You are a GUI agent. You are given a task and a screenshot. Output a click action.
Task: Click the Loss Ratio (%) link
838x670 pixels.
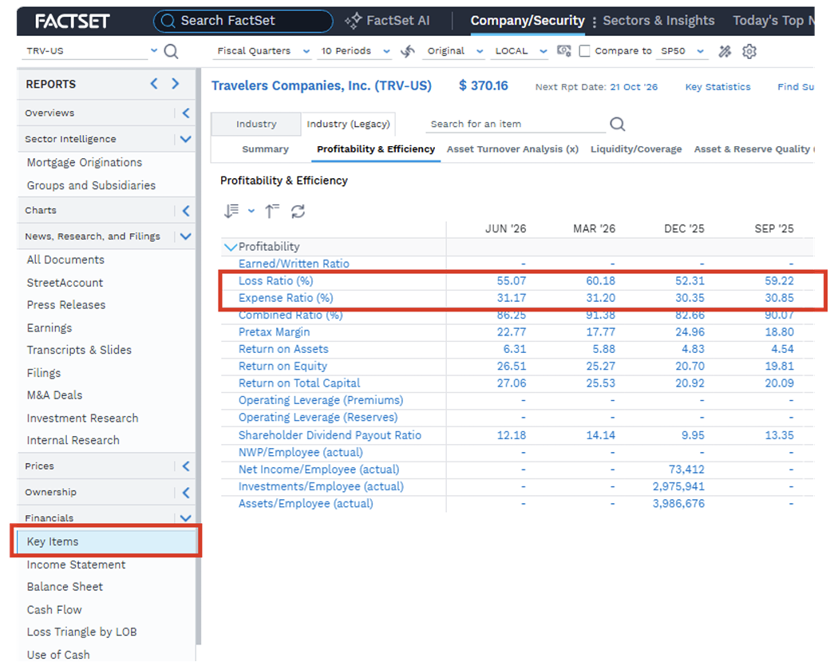tap(276, 281)
